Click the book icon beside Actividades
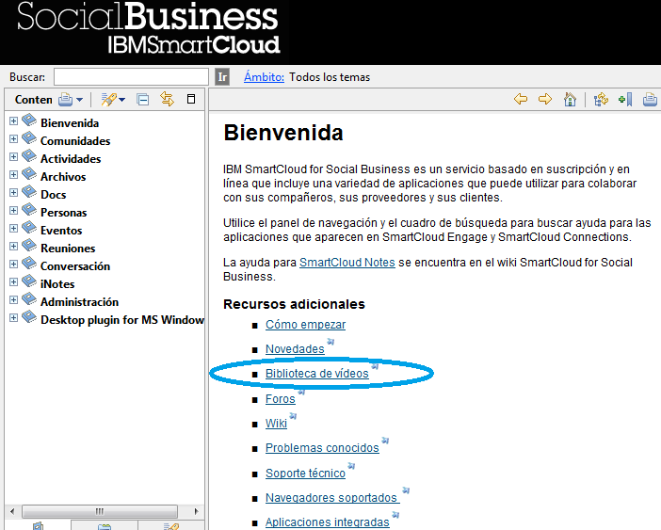Viewport: 661px width, 530px height. tap(29, 156)
